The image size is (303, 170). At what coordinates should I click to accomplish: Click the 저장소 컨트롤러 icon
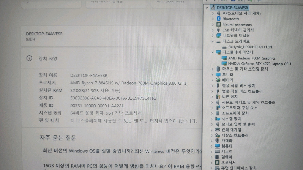click(218, 135)
